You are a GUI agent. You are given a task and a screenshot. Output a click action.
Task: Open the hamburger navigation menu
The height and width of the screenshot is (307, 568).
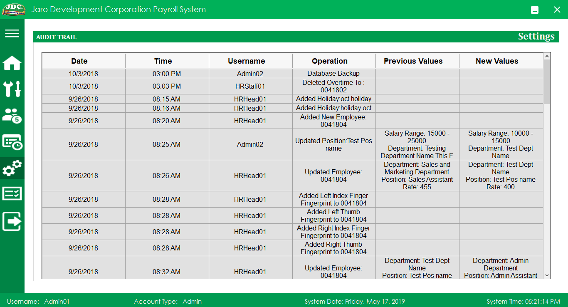(12, 33)
